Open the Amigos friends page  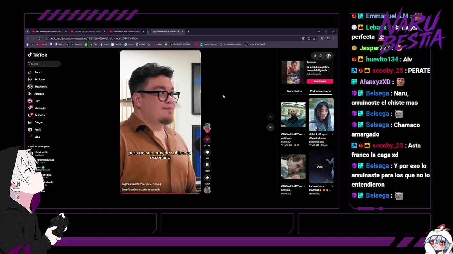click(36, 94)
